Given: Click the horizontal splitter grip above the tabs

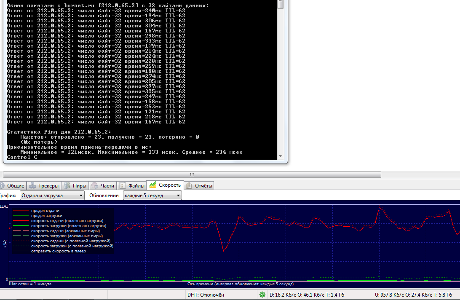Looking at the screenshot, I should [x=192, y=174].
